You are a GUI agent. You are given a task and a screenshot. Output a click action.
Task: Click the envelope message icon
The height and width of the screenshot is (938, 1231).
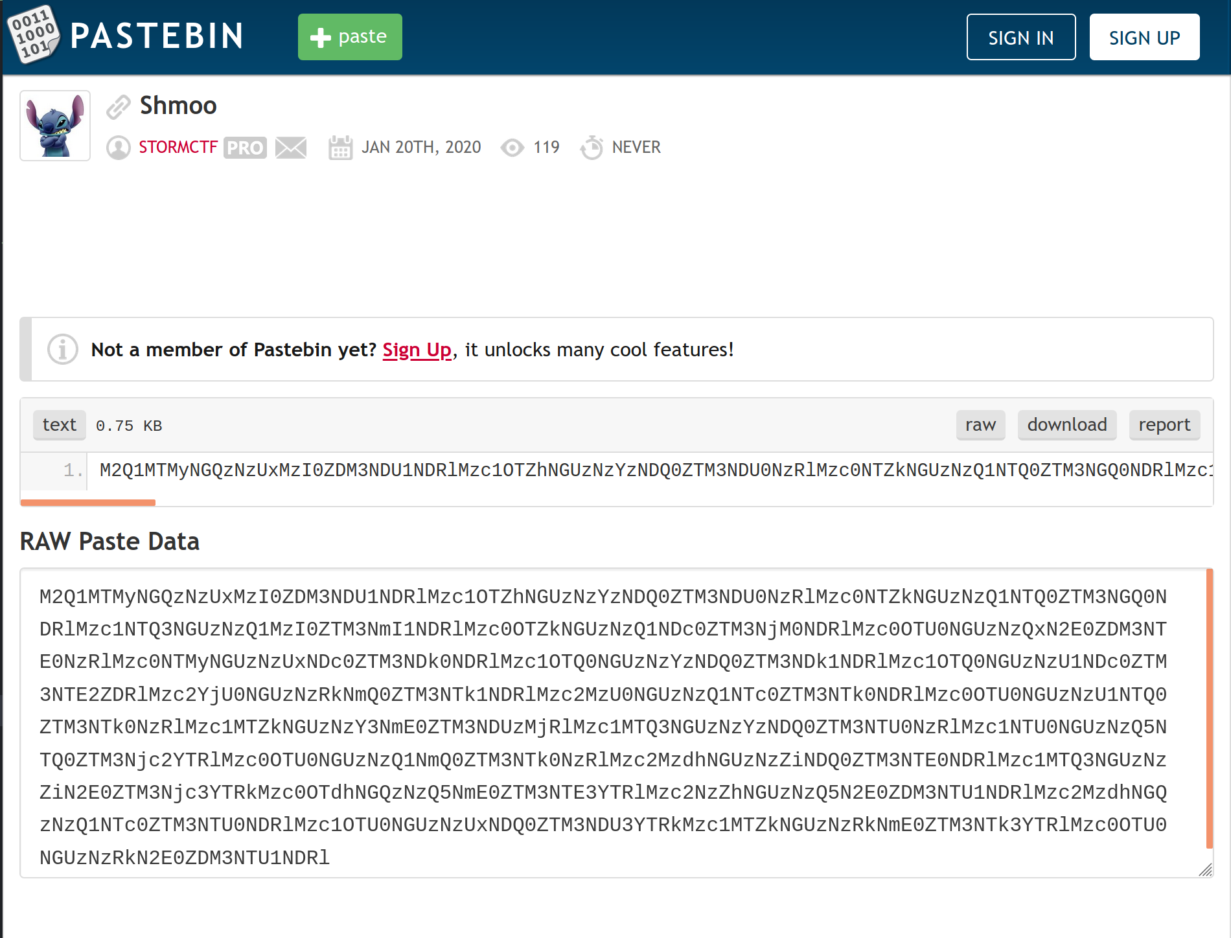coord(291,148)
